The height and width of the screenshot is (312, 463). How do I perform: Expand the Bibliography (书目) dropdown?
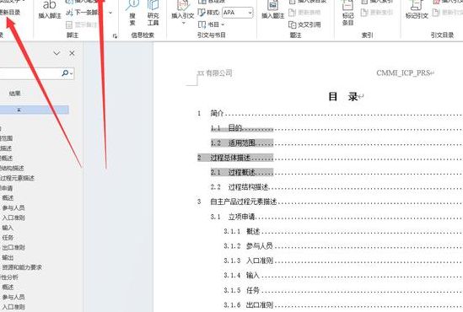click(212, 24)
